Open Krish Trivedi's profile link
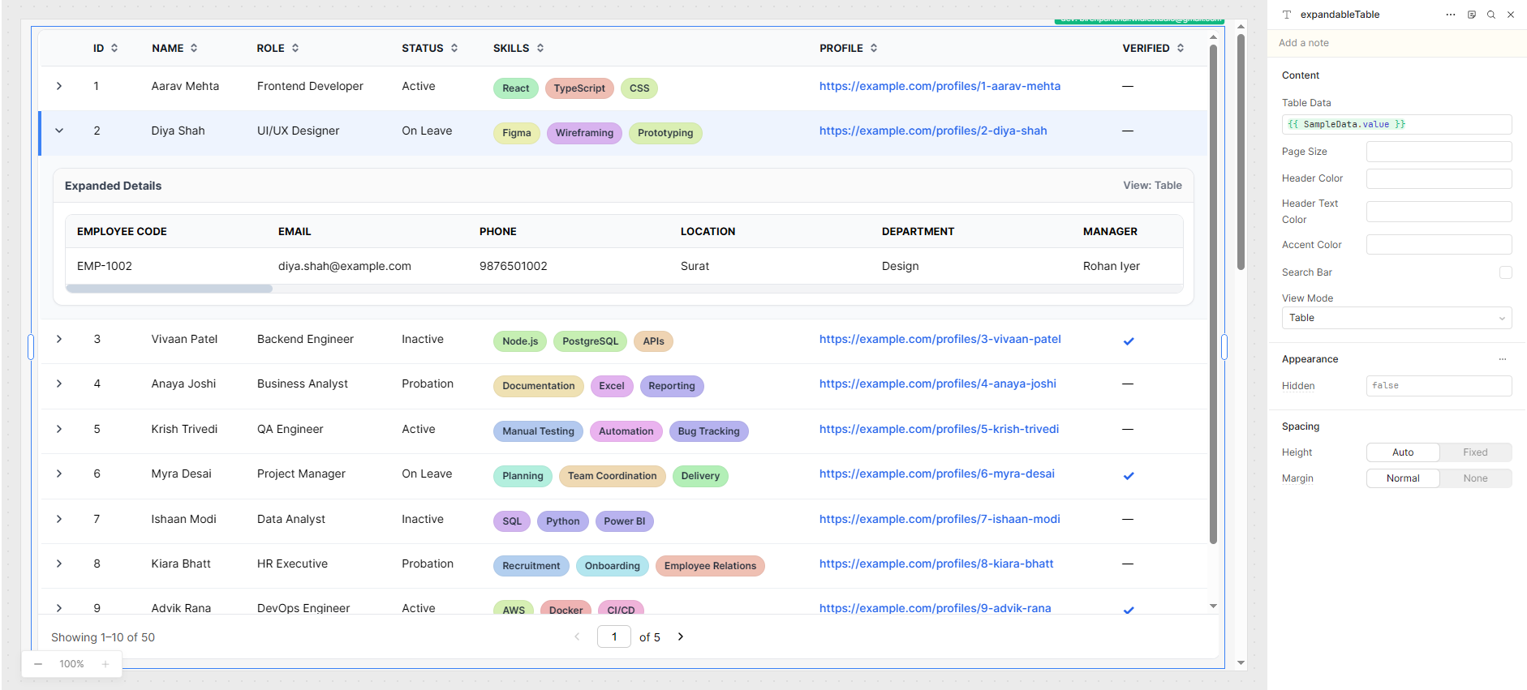 coord(939,429)
